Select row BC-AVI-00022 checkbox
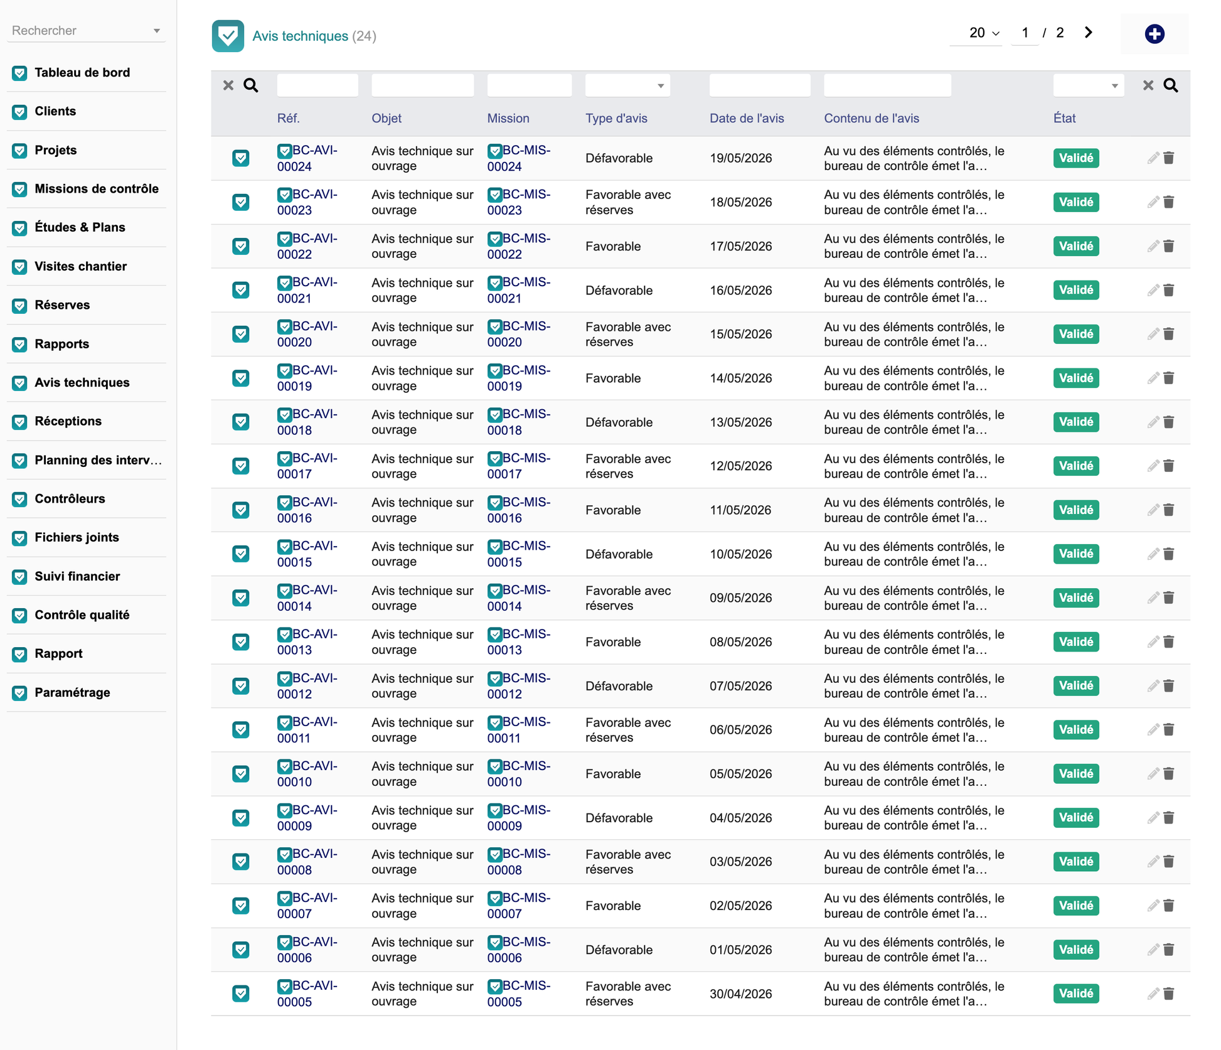 [241, 246]
